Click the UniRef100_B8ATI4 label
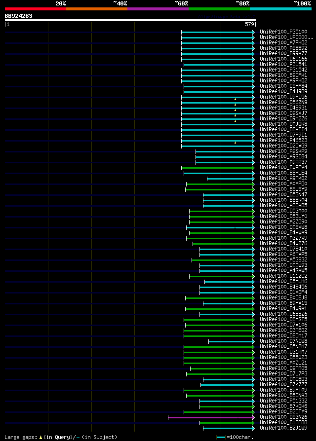The image size is (316, 441). [x=283, y=130]
